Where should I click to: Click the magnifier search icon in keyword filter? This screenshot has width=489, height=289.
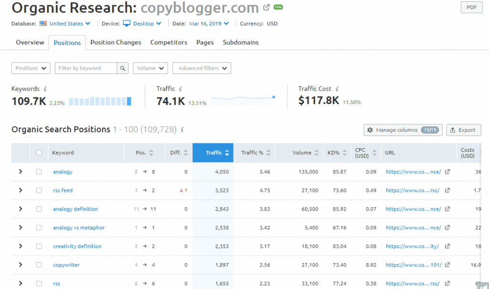[x=123, y=68]
